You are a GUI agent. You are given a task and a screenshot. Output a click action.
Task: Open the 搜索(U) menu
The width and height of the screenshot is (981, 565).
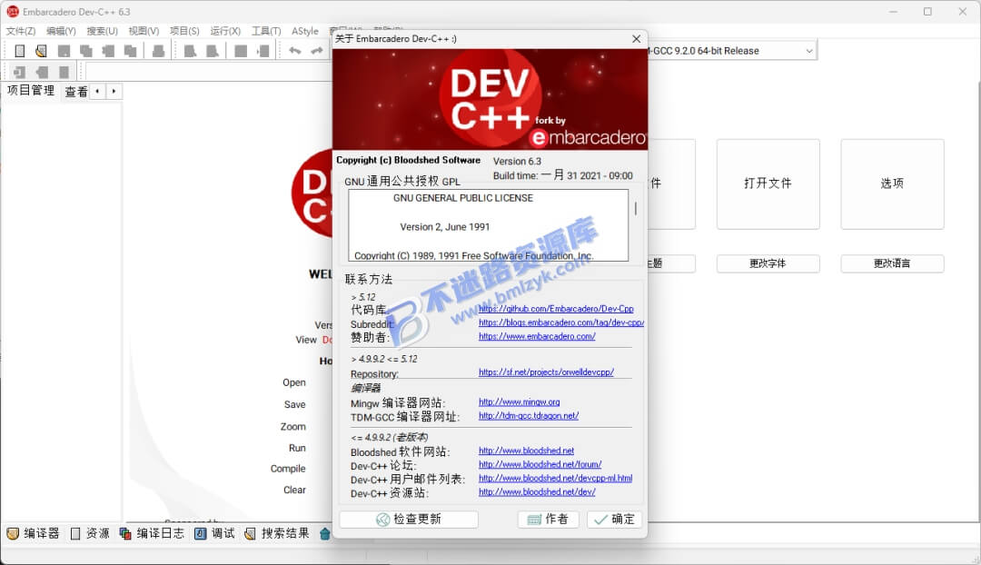102,31
